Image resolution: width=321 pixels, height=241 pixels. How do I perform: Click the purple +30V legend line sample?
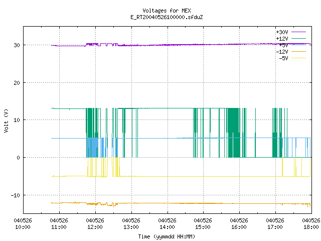[x=299, y=32]
